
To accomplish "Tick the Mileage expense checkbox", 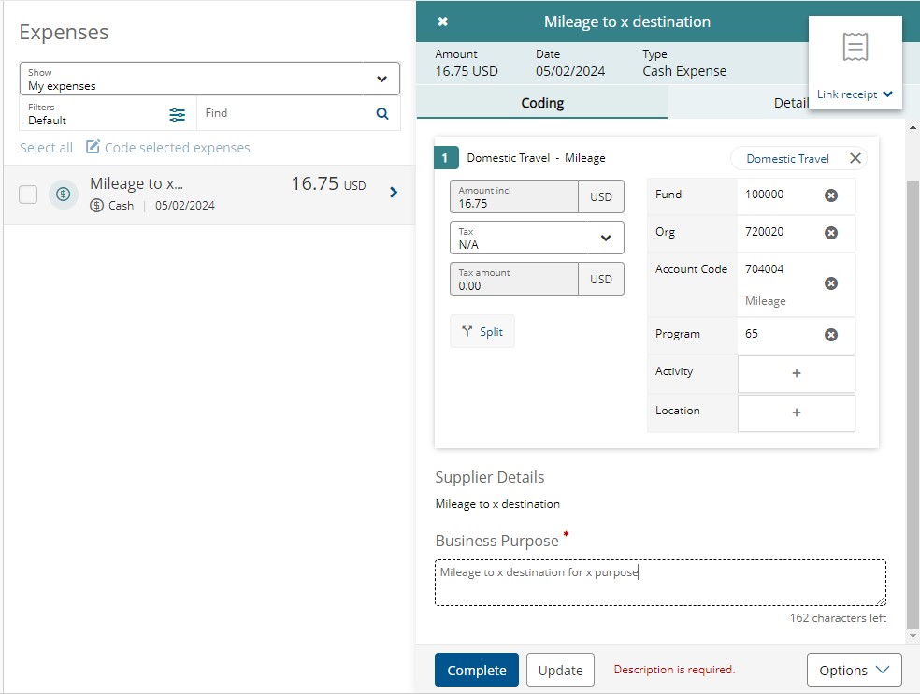I will [28, 194].
